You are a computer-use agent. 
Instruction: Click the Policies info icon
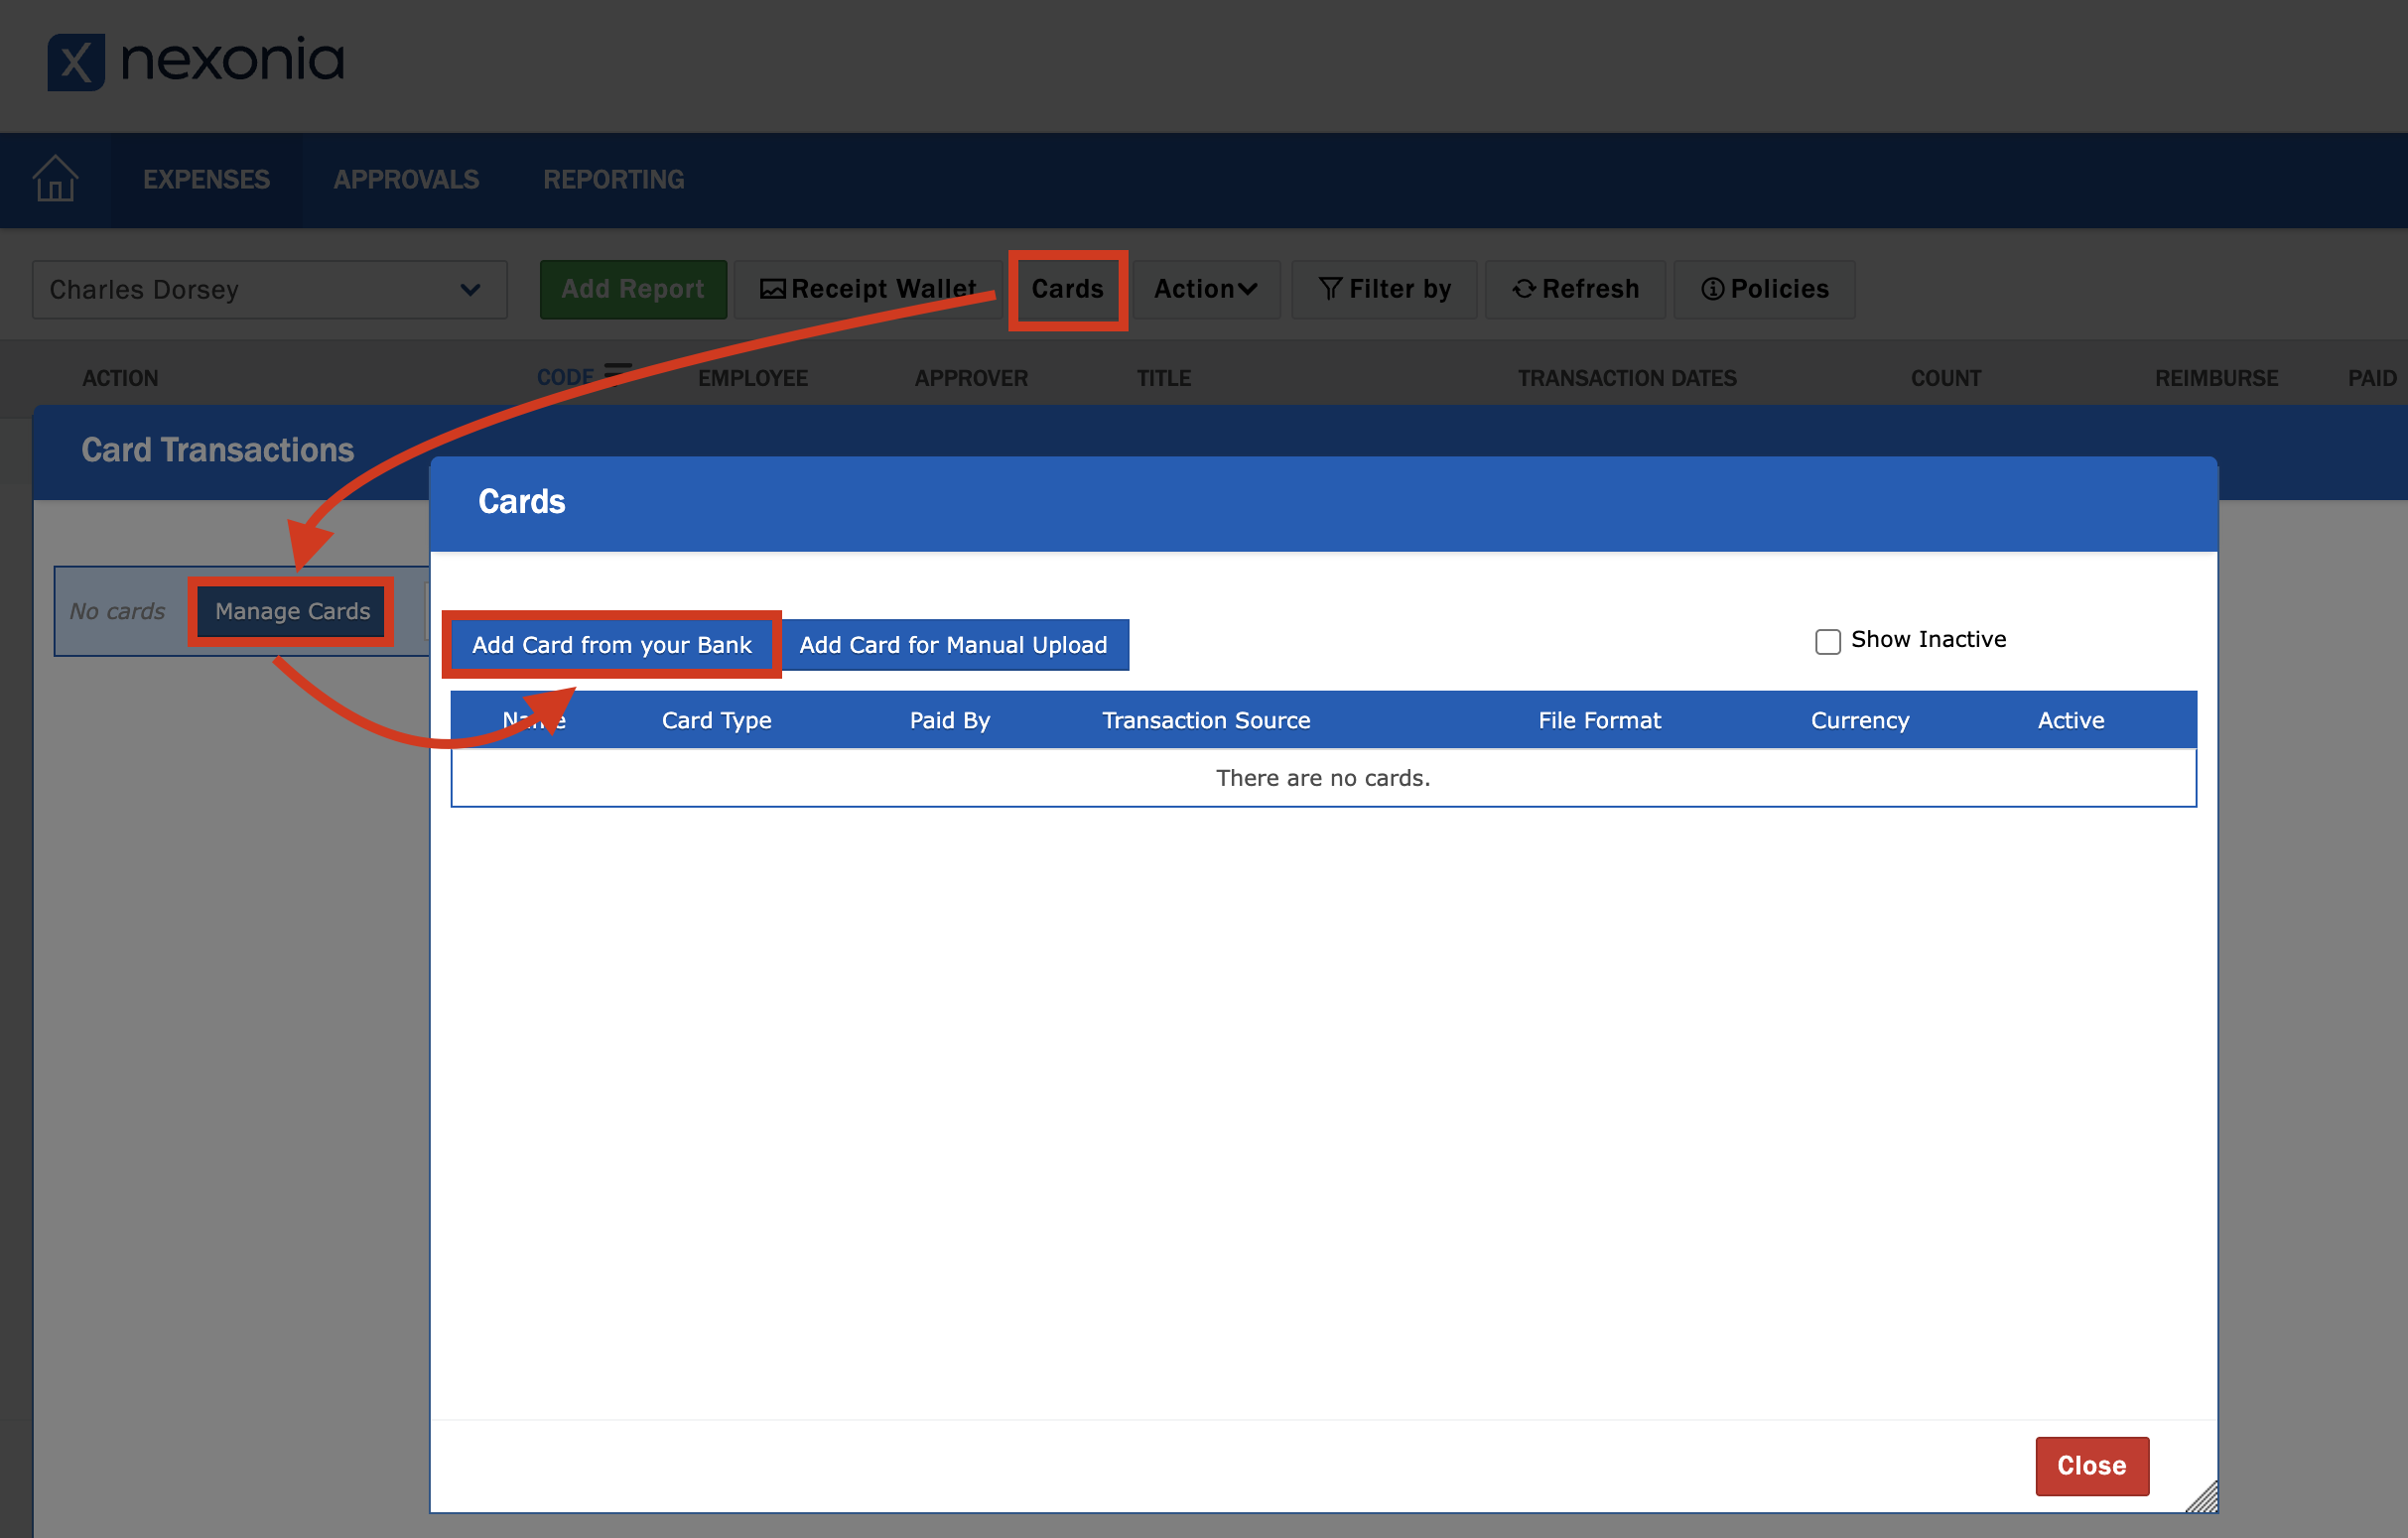tap(1712, 289)
